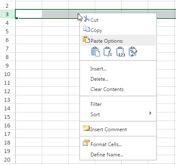
Task: Select row header 7
Action: coord(7,48)
